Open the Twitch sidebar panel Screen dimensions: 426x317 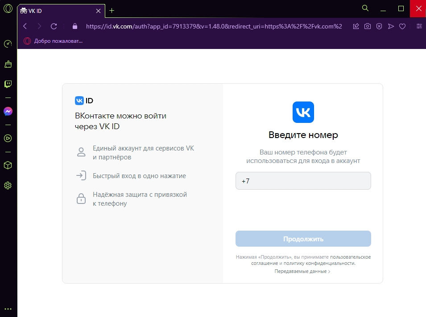[8, 84]
